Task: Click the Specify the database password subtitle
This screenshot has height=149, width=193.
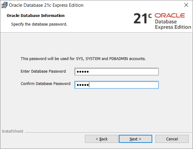Action: tap(39, 24)
